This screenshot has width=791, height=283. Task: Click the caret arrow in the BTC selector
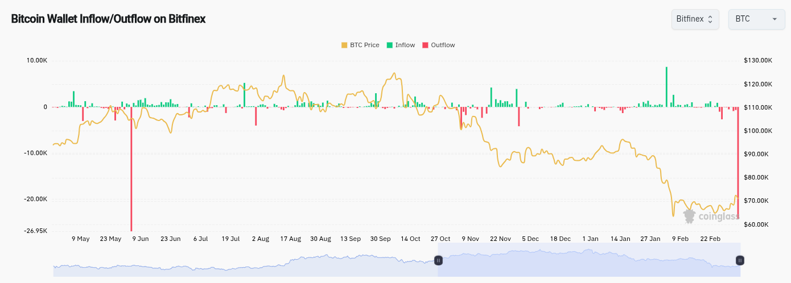pyautogui.click(x=774, y=19)
